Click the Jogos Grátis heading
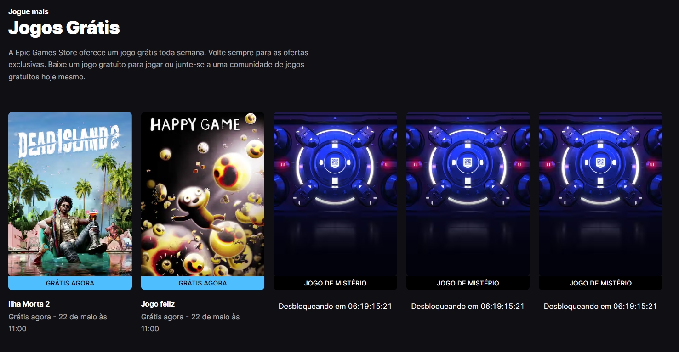Screen dimensions: 679x352 [x=64, y=28]
